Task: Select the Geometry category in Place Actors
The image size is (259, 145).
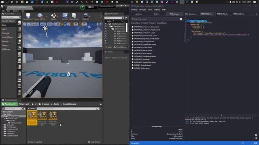Action: click(x=6, y=41)
